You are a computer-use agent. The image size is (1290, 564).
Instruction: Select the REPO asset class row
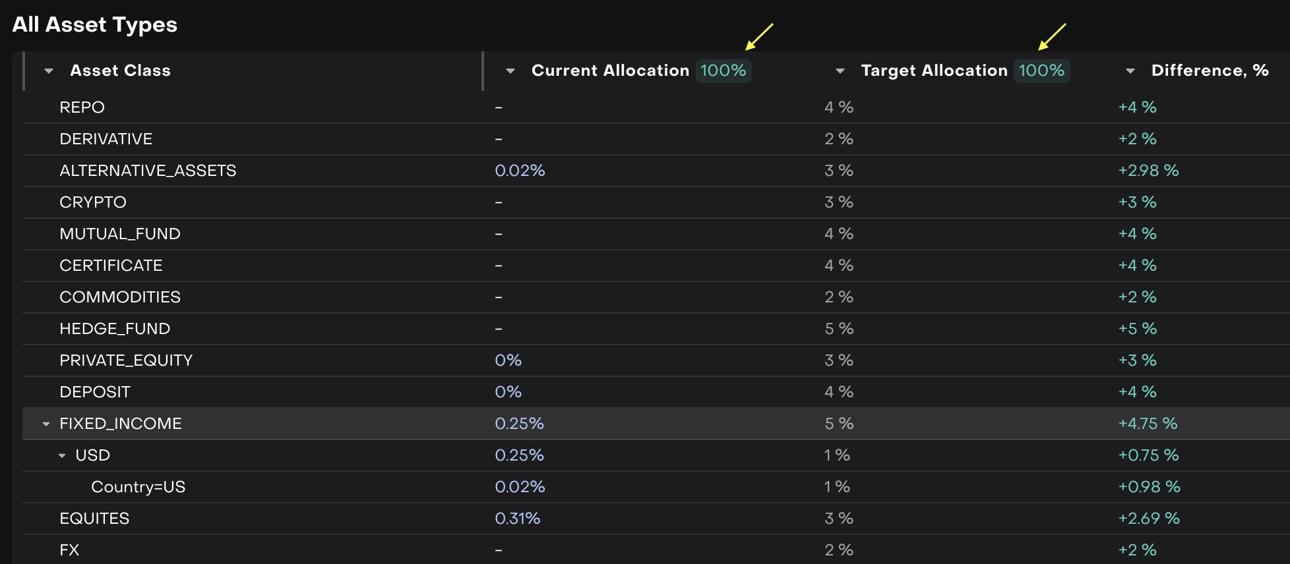coord(82,107)
